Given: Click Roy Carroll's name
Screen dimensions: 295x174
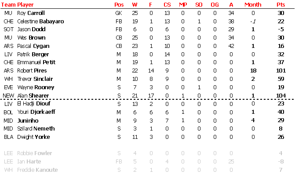Looking at the screenshot, I should pos(31,13).
